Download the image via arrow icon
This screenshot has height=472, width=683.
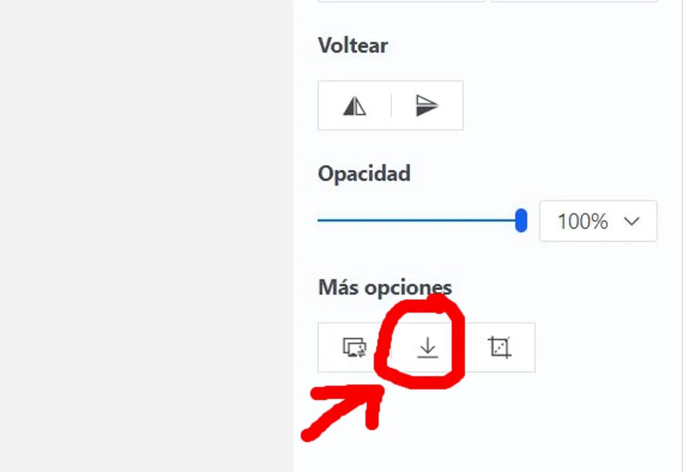tap(427, 348)
